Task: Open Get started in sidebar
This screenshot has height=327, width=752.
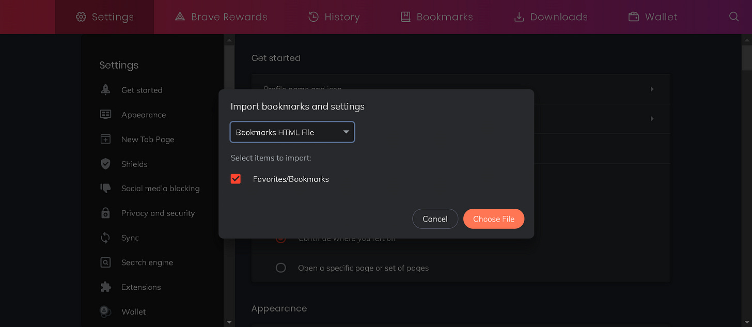Action: (142, 90)
